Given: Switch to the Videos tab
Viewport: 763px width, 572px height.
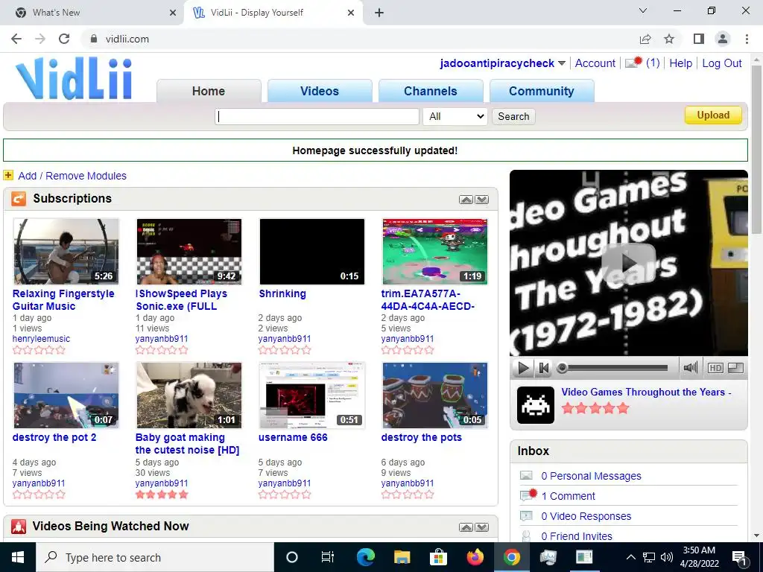Looking at the screenshot, I should coord(320,91).
